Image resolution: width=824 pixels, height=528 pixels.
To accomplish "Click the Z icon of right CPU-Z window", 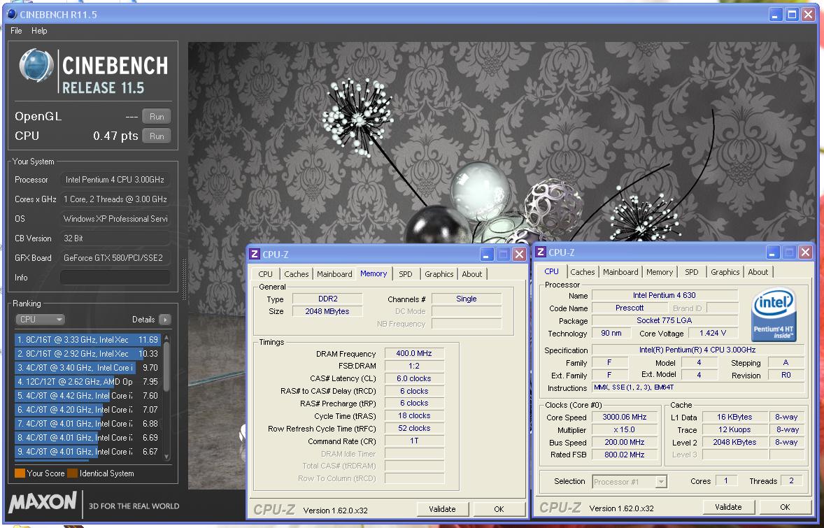I will click(540, 252).
